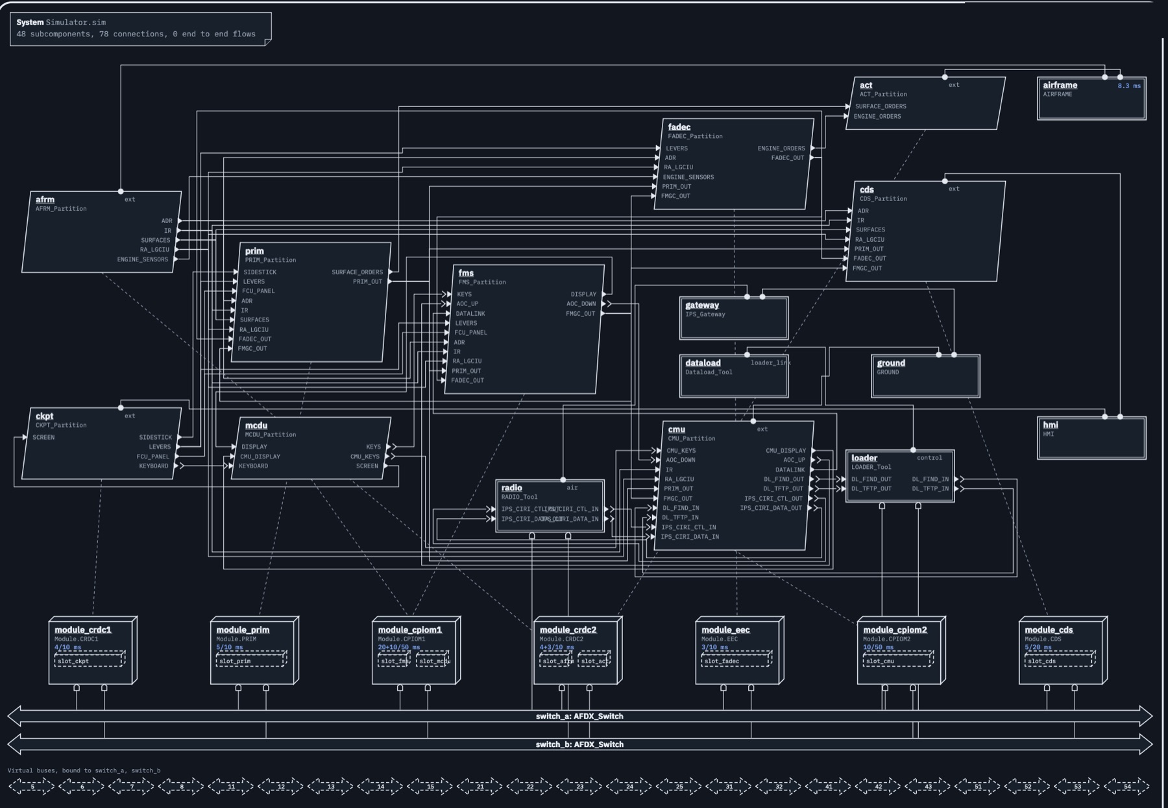This screenshot has width=1168, height=808.
Task: Select the prim partition block
Action: 311,302
